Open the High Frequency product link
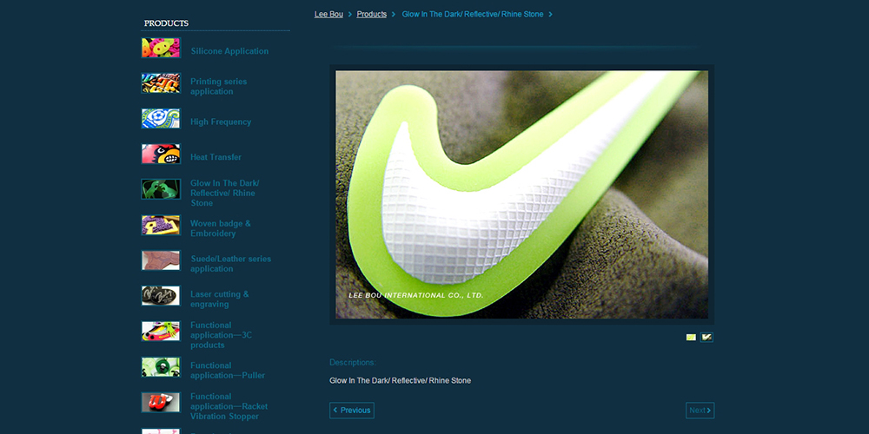Screen dimensions: 869x434 [221, 122]
